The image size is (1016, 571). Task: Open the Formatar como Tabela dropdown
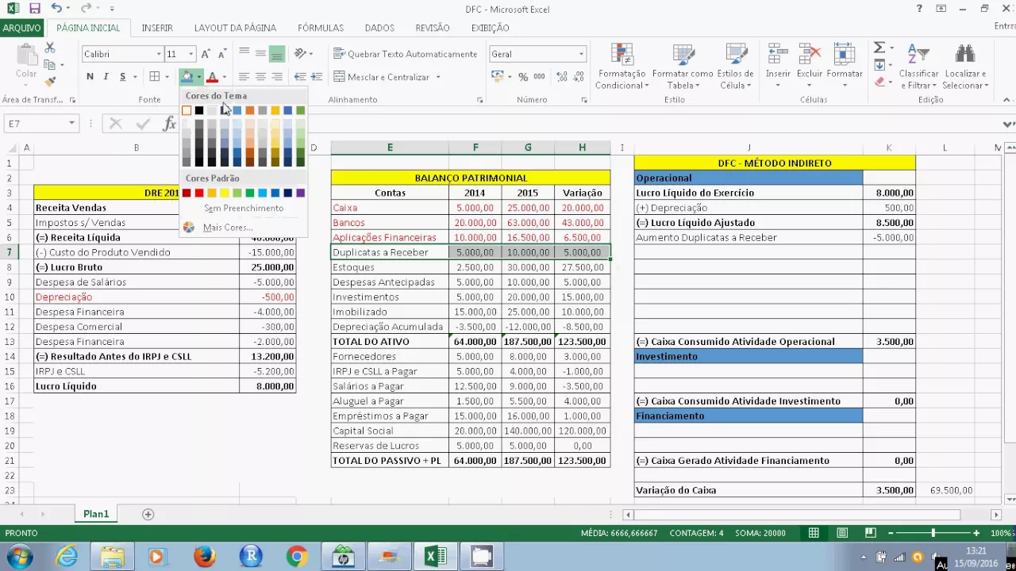683,65
